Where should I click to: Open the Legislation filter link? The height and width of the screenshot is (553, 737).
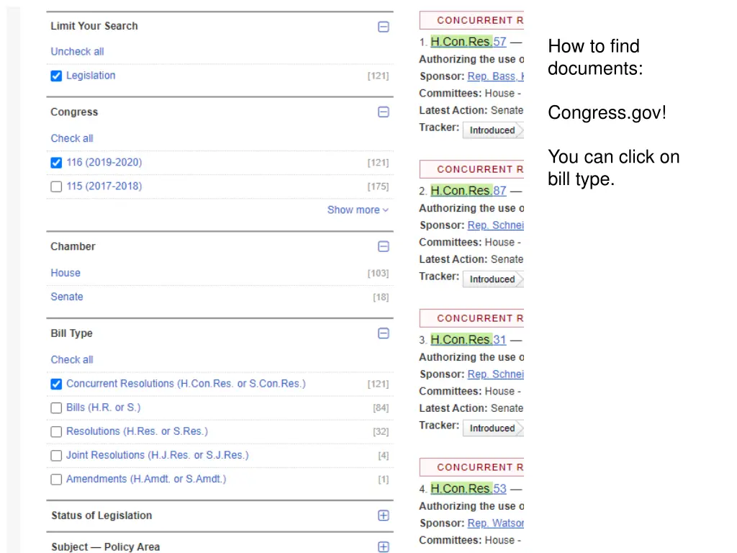point(91,75)
